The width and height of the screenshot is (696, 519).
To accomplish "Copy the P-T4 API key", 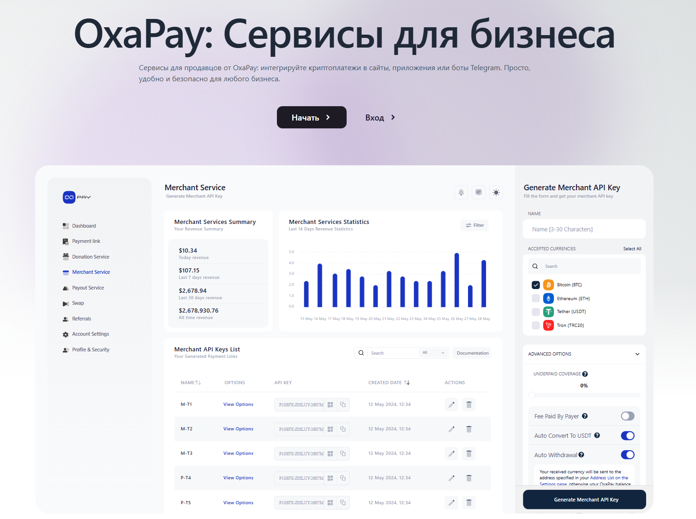I will click(x=343, y=478).
